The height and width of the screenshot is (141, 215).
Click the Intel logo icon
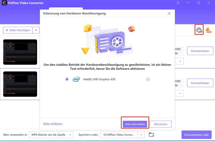[76, 79]
